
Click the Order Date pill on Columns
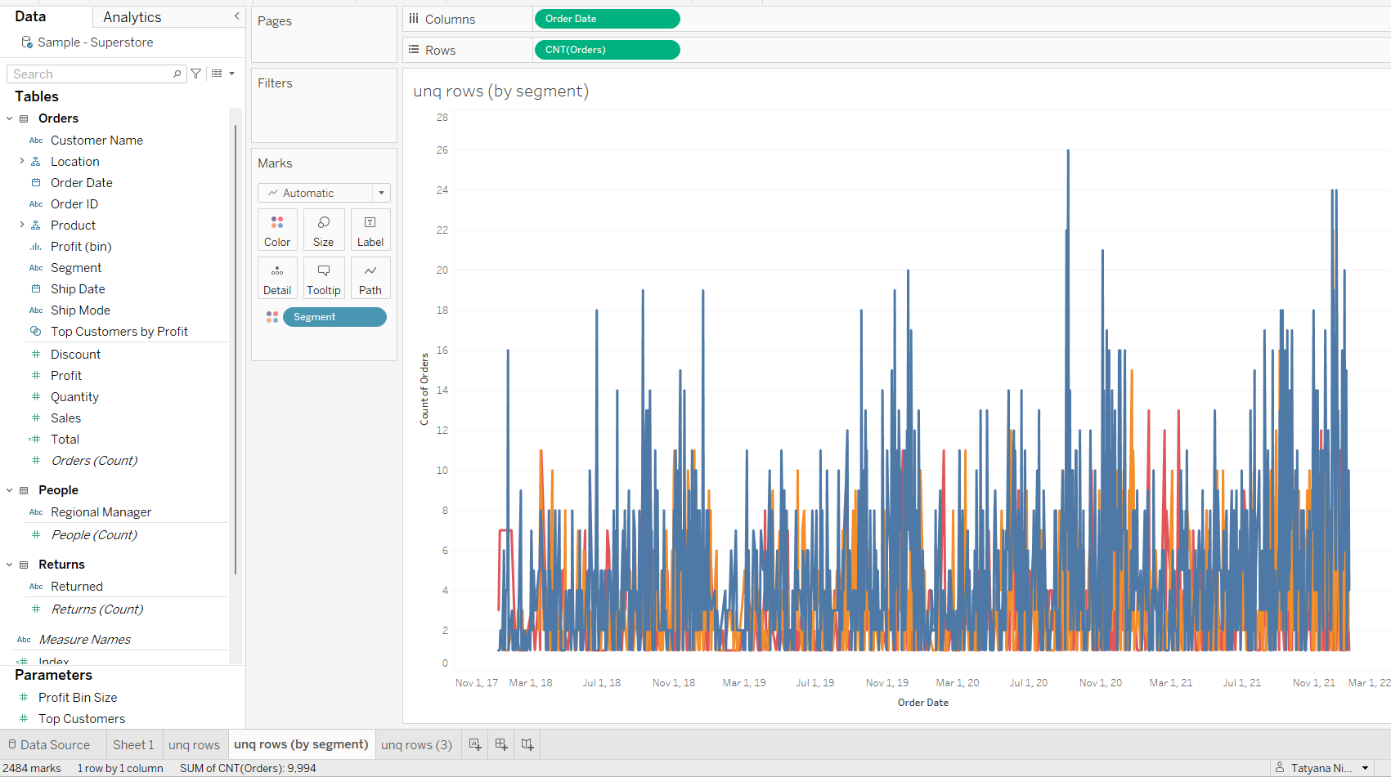(607, 18)
